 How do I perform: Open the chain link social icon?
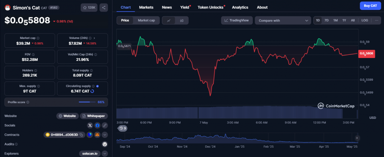click(105, 126)
